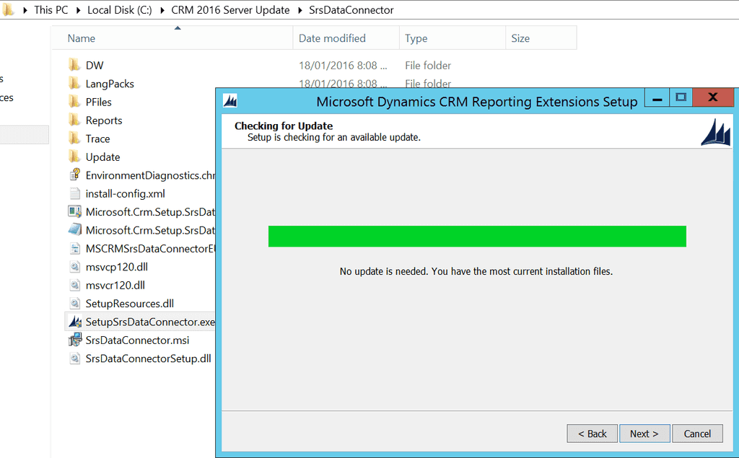Click the msvcp120.dll file icon
Screen dimensions: 739x458
click(74, 266)
